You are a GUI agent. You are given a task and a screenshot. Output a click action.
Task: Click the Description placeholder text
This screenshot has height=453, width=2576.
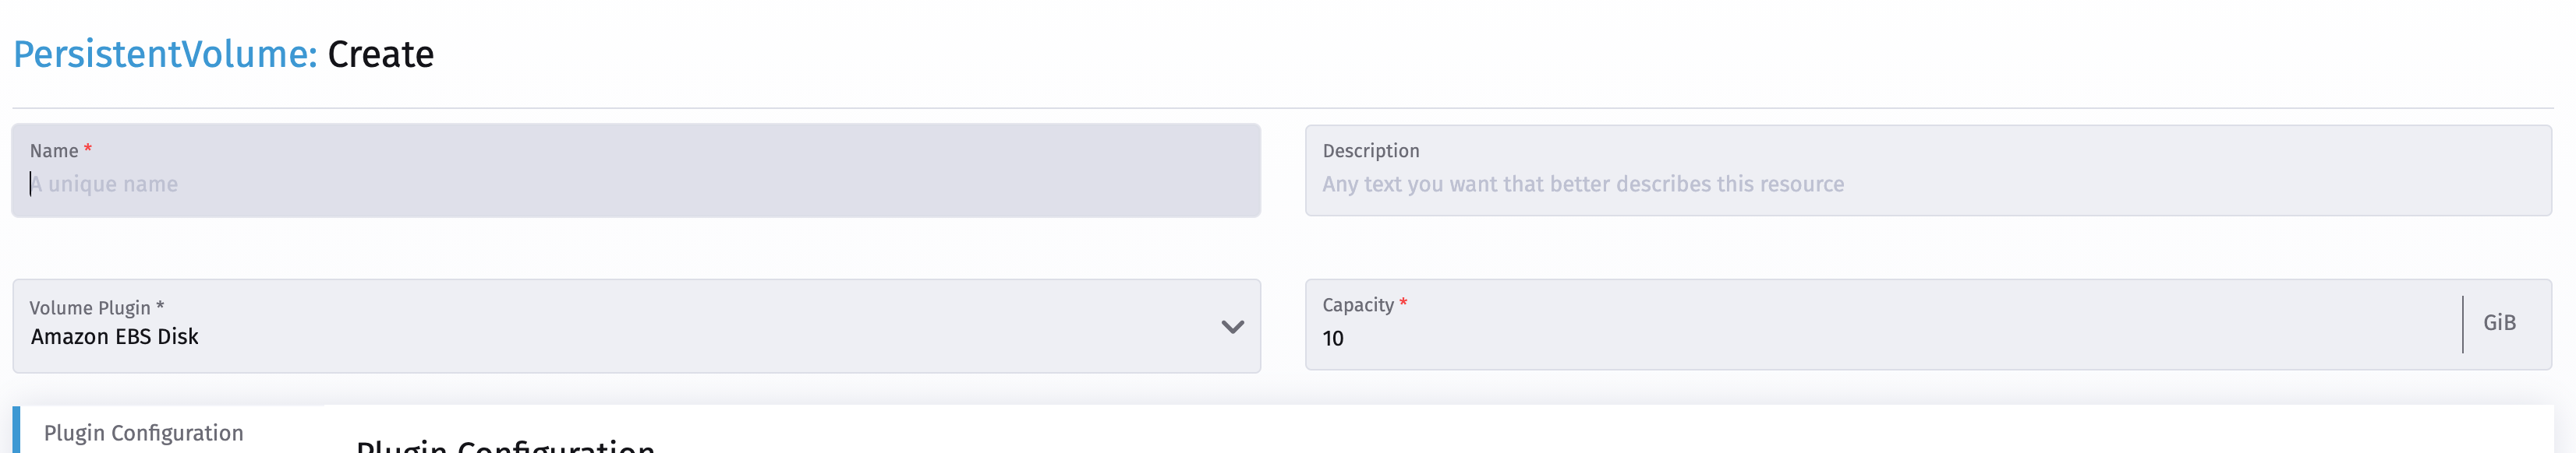tap(1583, 184)
